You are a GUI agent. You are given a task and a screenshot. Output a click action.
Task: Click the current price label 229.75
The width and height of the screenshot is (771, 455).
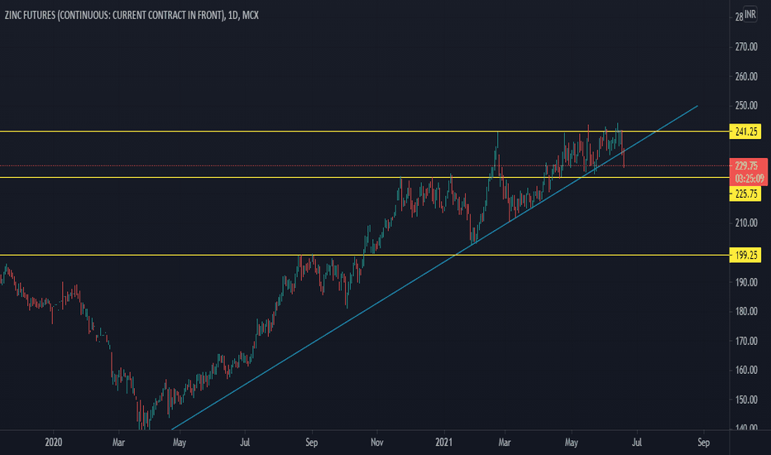pos(746,166)
